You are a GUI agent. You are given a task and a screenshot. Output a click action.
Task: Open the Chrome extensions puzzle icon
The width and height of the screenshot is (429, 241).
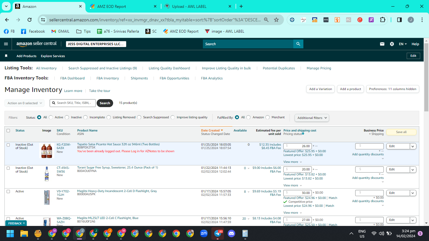pyautogui.click(x=383, y=20)
